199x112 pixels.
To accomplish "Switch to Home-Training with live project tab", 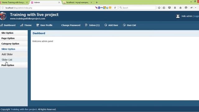I will coord(13,2).
